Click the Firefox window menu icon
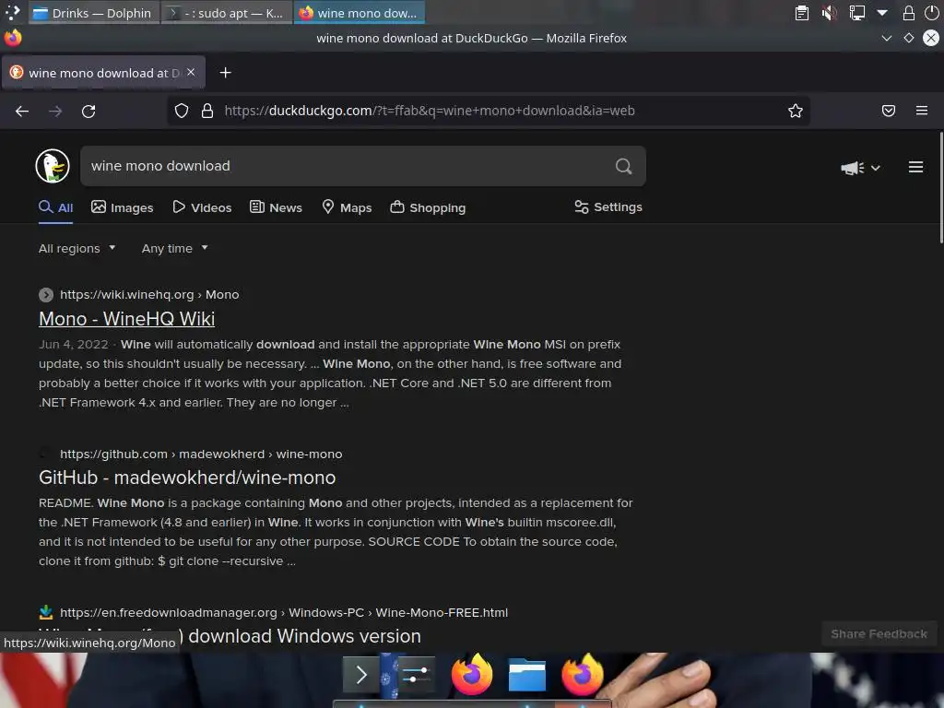944x708 pixels. tap(13, 38)
